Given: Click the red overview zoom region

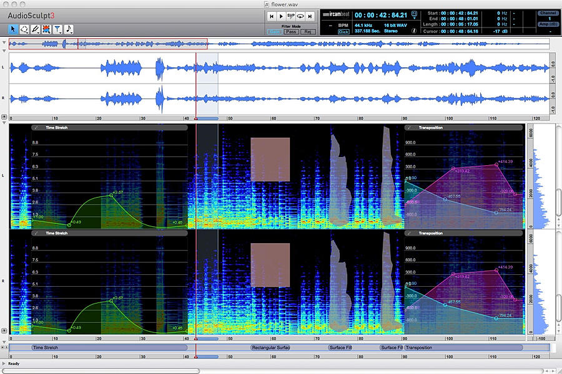Looking at the screenshot, I should pos(108,44).
